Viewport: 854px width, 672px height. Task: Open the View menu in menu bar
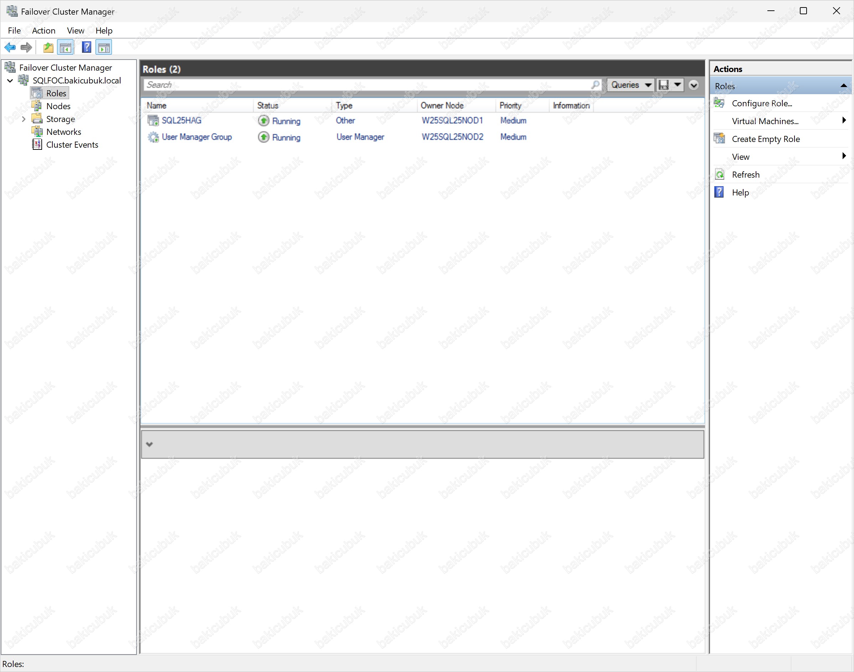(75, 31)
